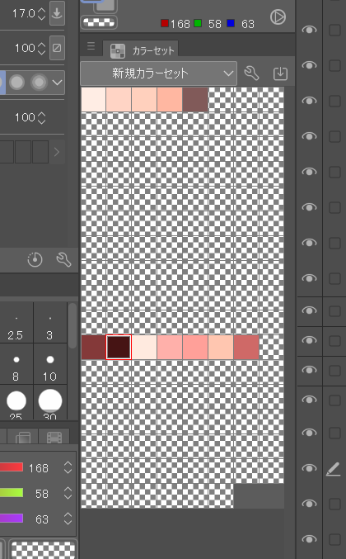This screenshot has height=559, width=346.
Task: Click the red value 168 stepper arrows
Action: click(x=68, y=467)
